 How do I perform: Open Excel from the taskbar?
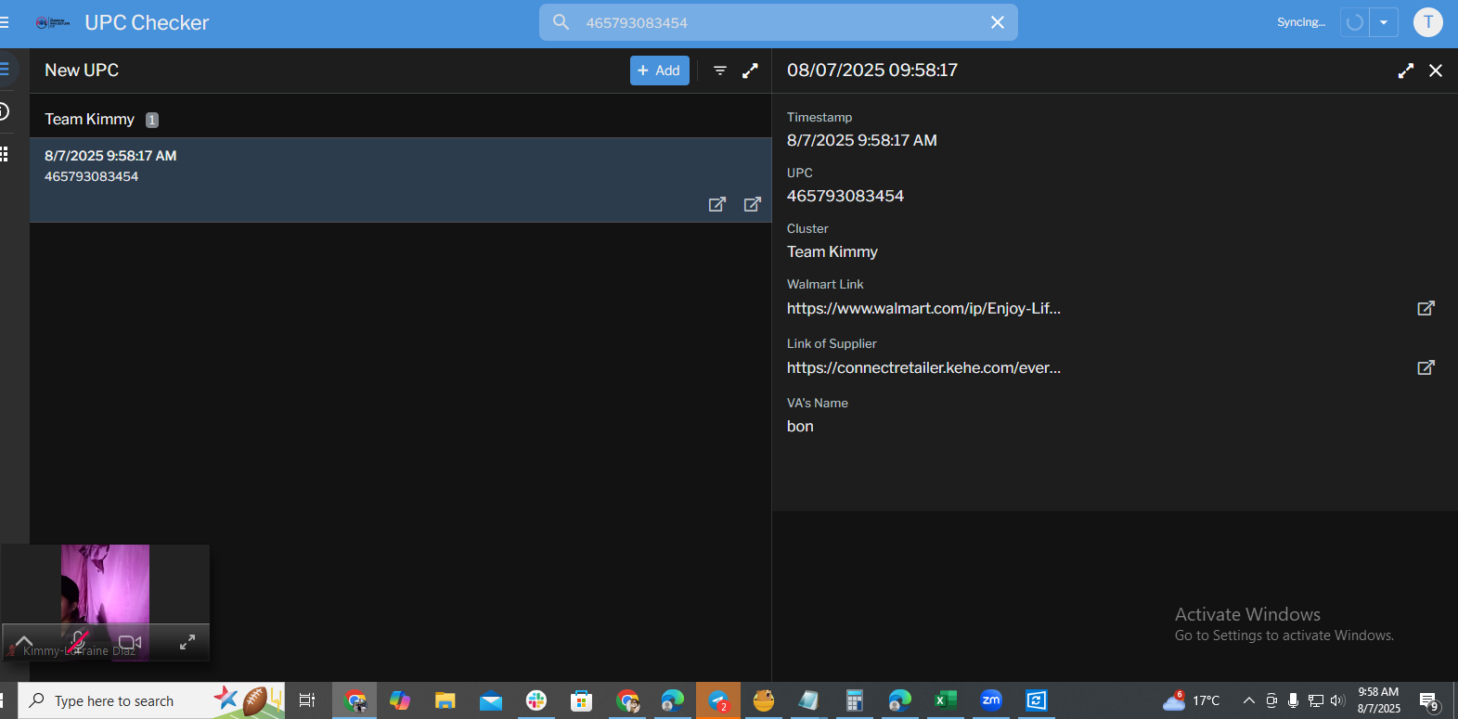(945, 700)
